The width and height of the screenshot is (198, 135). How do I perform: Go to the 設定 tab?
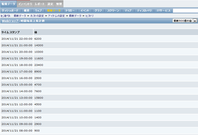pos(50,4)
